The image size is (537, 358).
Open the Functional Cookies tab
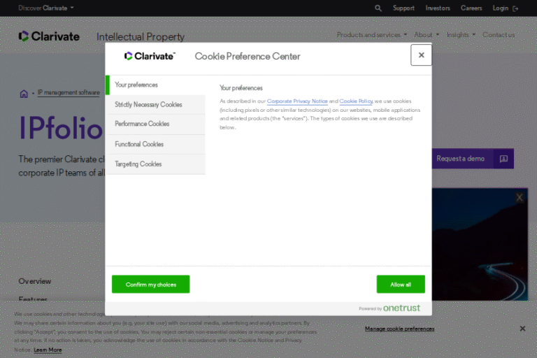click(x=155, y=144)
